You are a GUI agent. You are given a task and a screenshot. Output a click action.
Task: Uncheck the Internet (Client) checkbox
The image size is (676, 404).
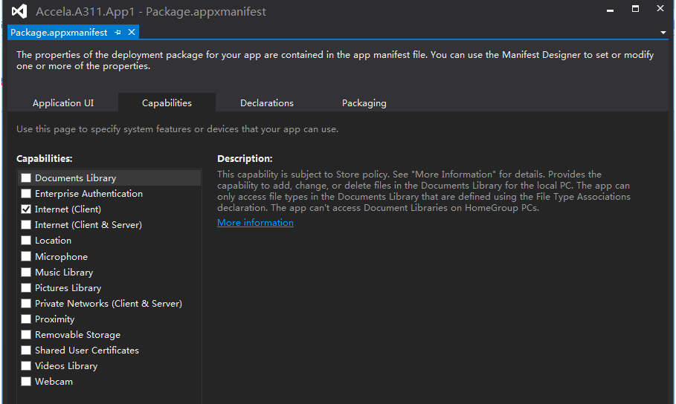[26, 209]
